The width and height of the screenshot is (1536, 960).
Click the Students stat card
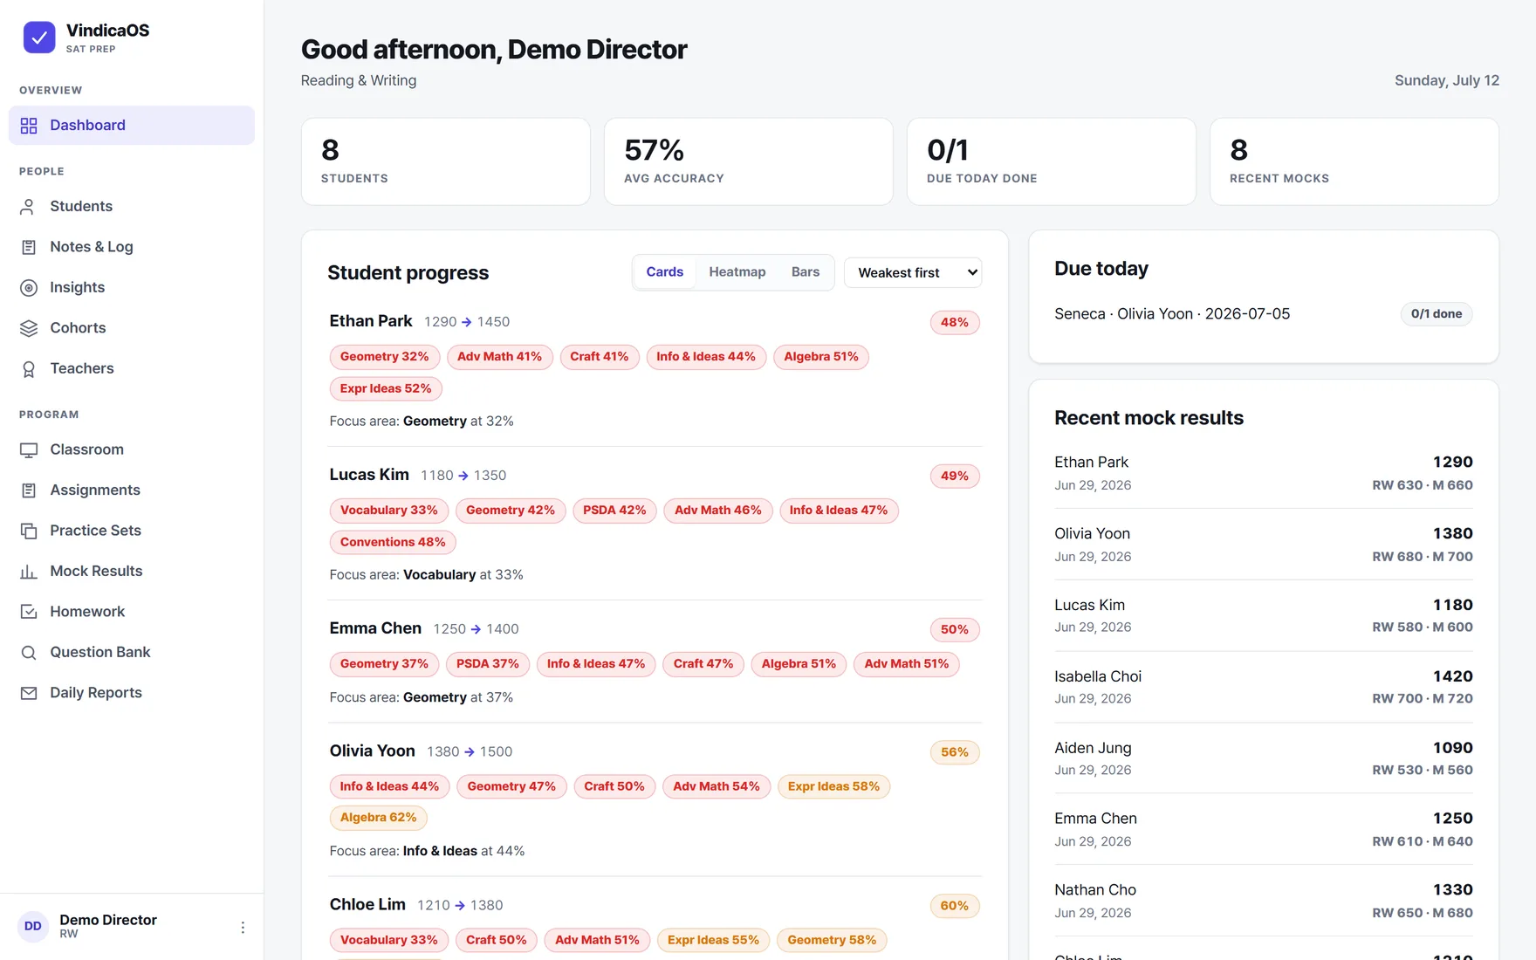pos(446,161)
